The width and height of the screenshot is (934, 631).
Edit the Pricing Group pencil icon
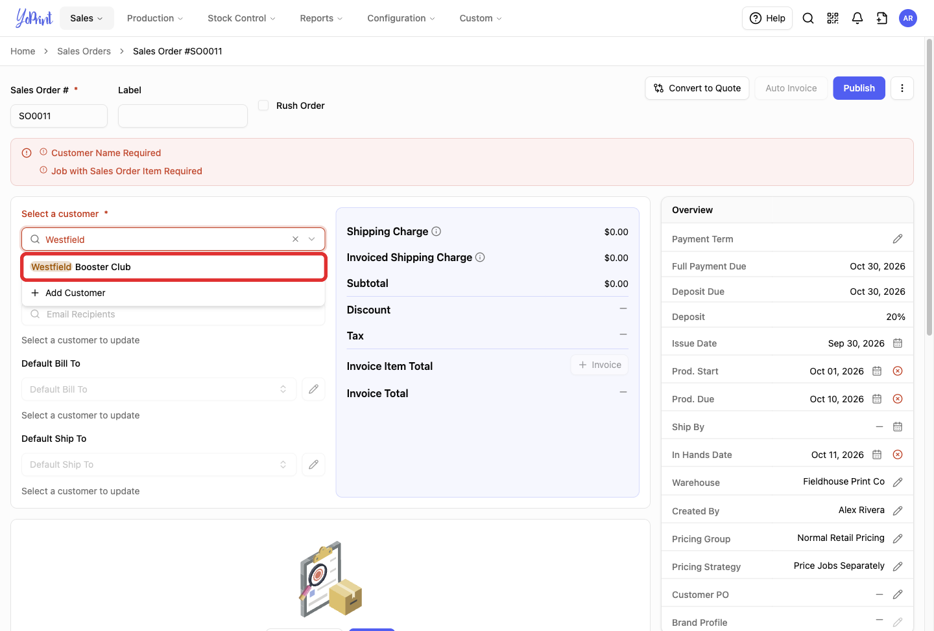pos(898,538)
